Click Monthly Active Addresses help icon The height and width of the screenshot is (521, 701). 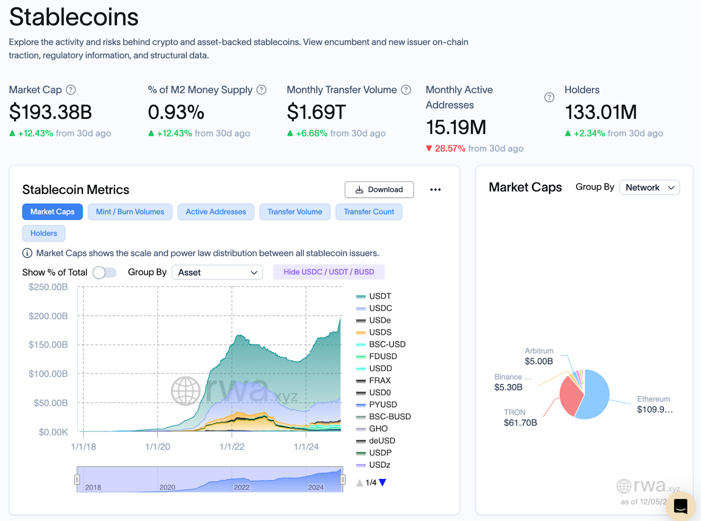549,97
